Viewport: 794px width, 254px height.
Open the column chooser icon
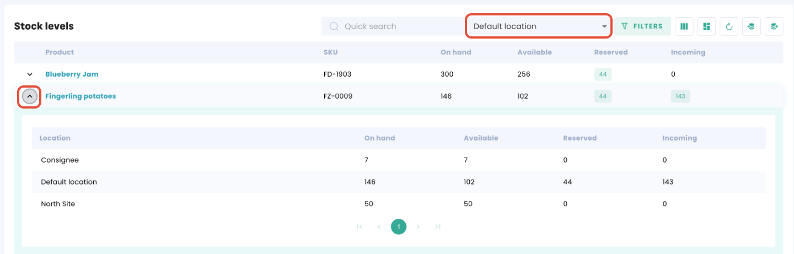[x=684, y=26]
